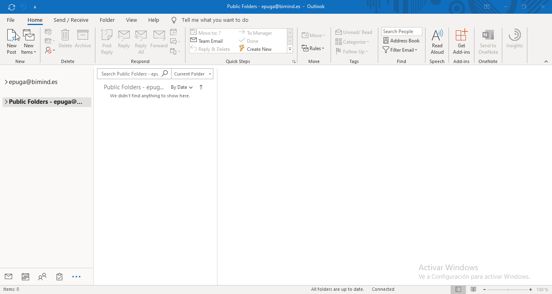Open the More respond actions dropdown
This screenshot has height=294, width=552.
(175, 51)
